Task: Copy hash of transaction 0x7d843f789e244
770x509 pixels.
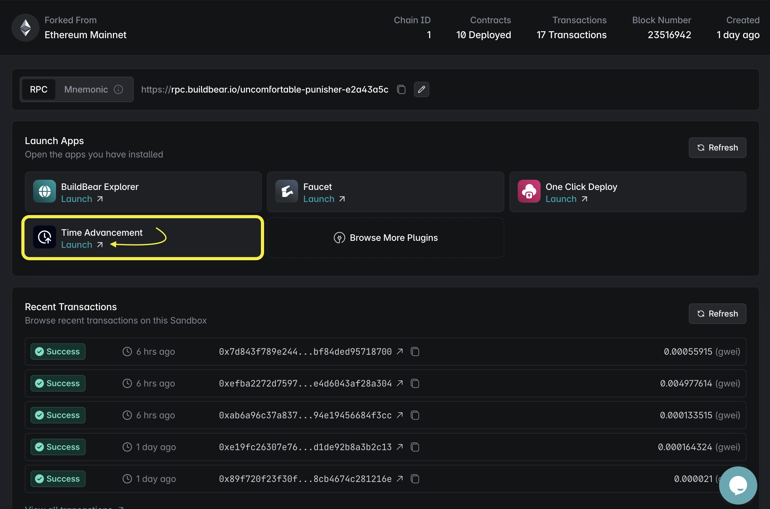Action: pos(415,352)
